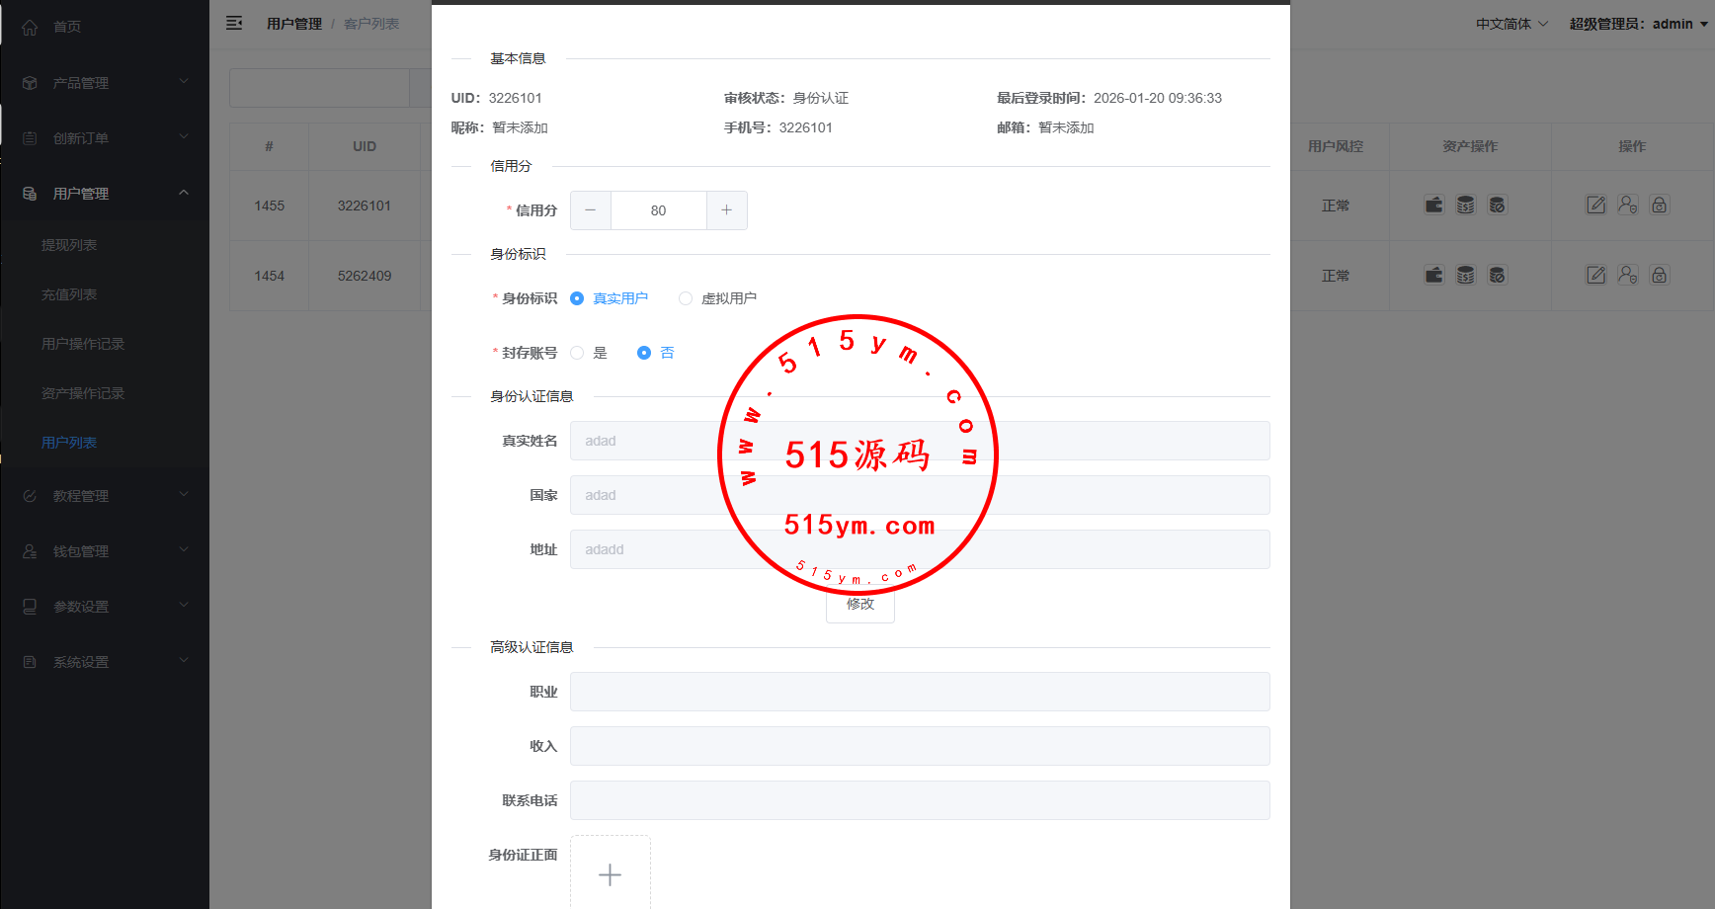The image size is (1715, 909).
Task: Click the plus upload box for 身份证正面
Action: [x=610, y=873]
